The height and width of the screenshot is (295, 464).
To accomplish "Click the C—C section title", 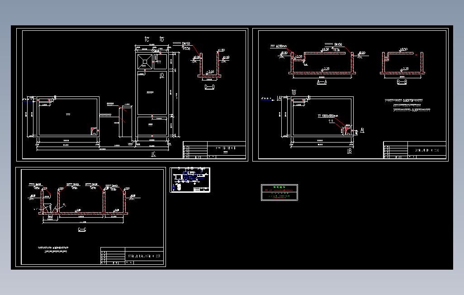I will [82, 229].
